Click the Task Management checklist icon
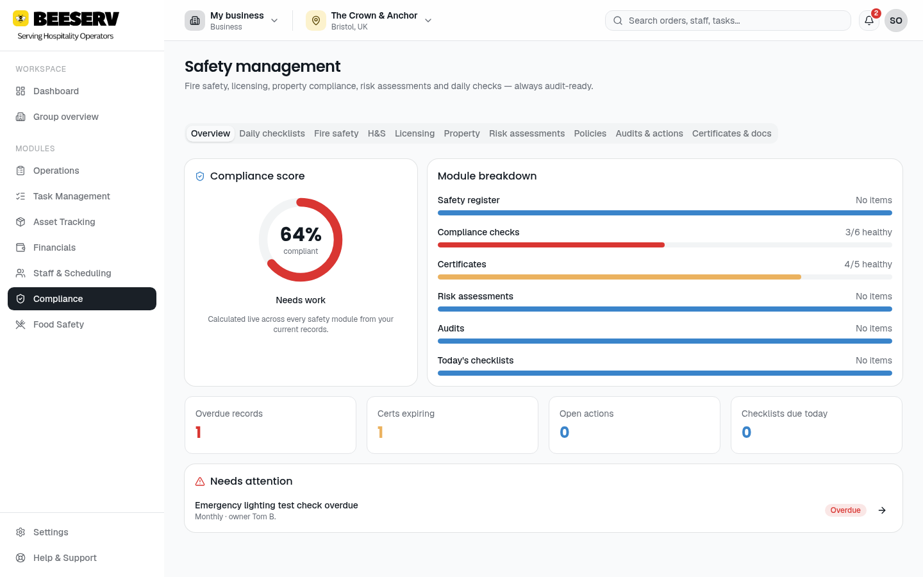Viewport: 923px width, 577px height. [x=21, y=196]
